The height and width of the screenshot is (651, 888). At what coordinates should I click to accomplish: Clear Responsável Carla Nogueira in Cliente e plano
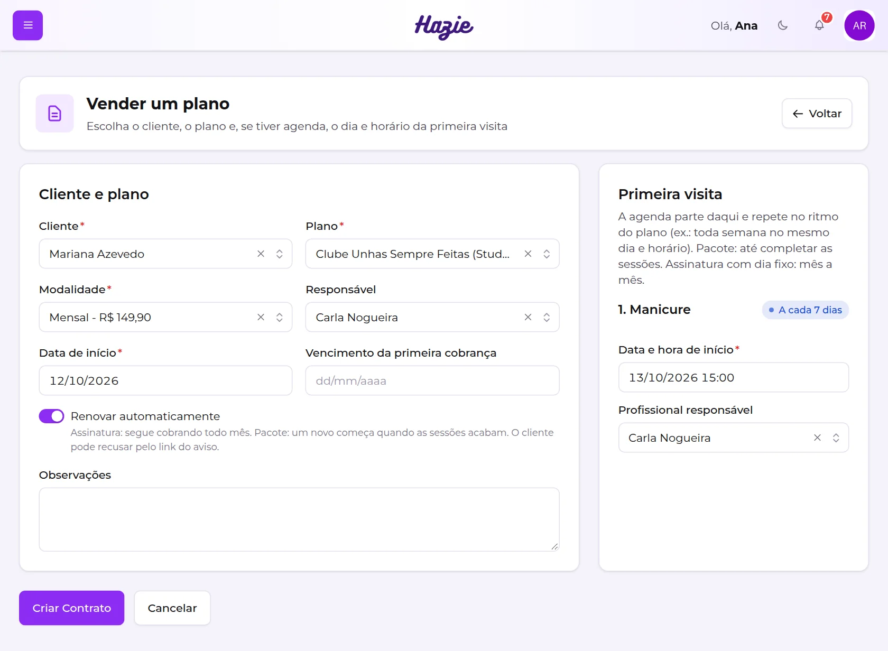[528, 317]
